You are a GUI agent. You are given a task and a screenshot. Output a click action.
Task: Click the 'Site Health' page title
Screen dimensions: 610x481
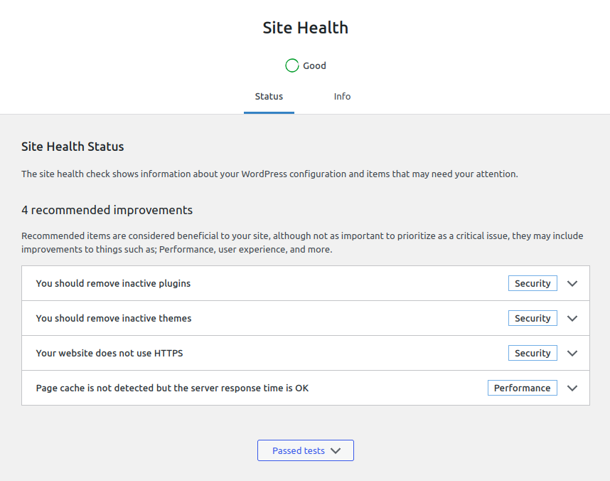click(x=305, y=28)
